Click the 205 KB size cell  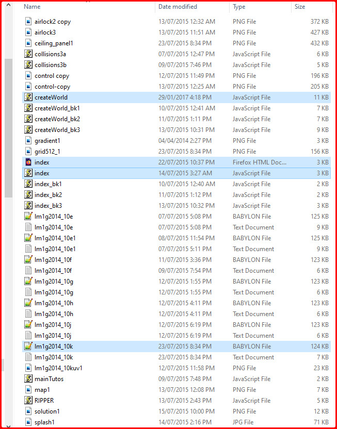click(x=319, y=87)
